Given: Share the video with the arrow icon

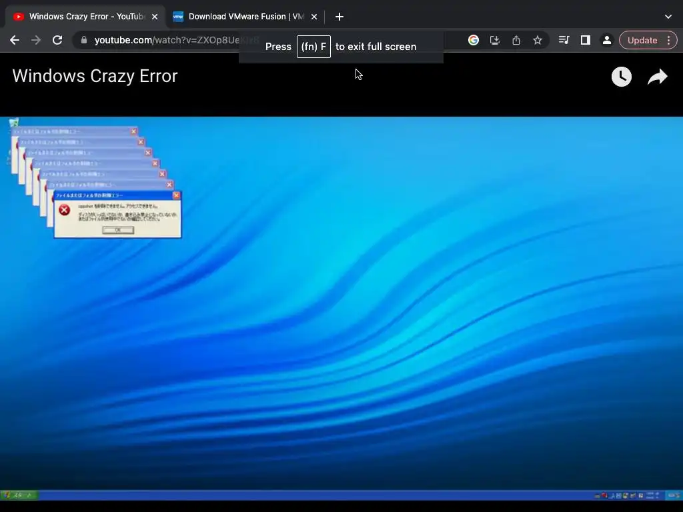Looking at the screenshot, I should pos(657,77).
